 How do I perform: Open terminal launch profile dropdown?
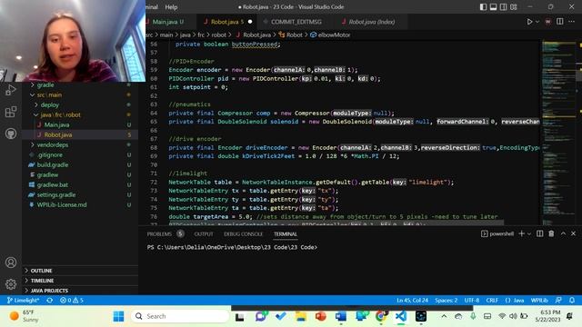[529, 233]
